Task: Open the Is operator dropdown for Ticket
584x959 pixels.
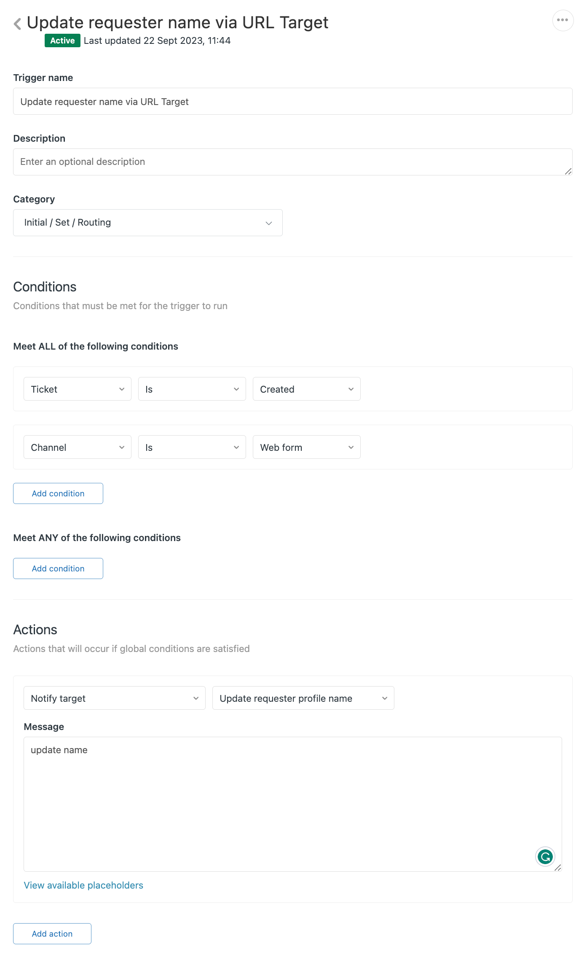Action: click(x=192, y=389)
